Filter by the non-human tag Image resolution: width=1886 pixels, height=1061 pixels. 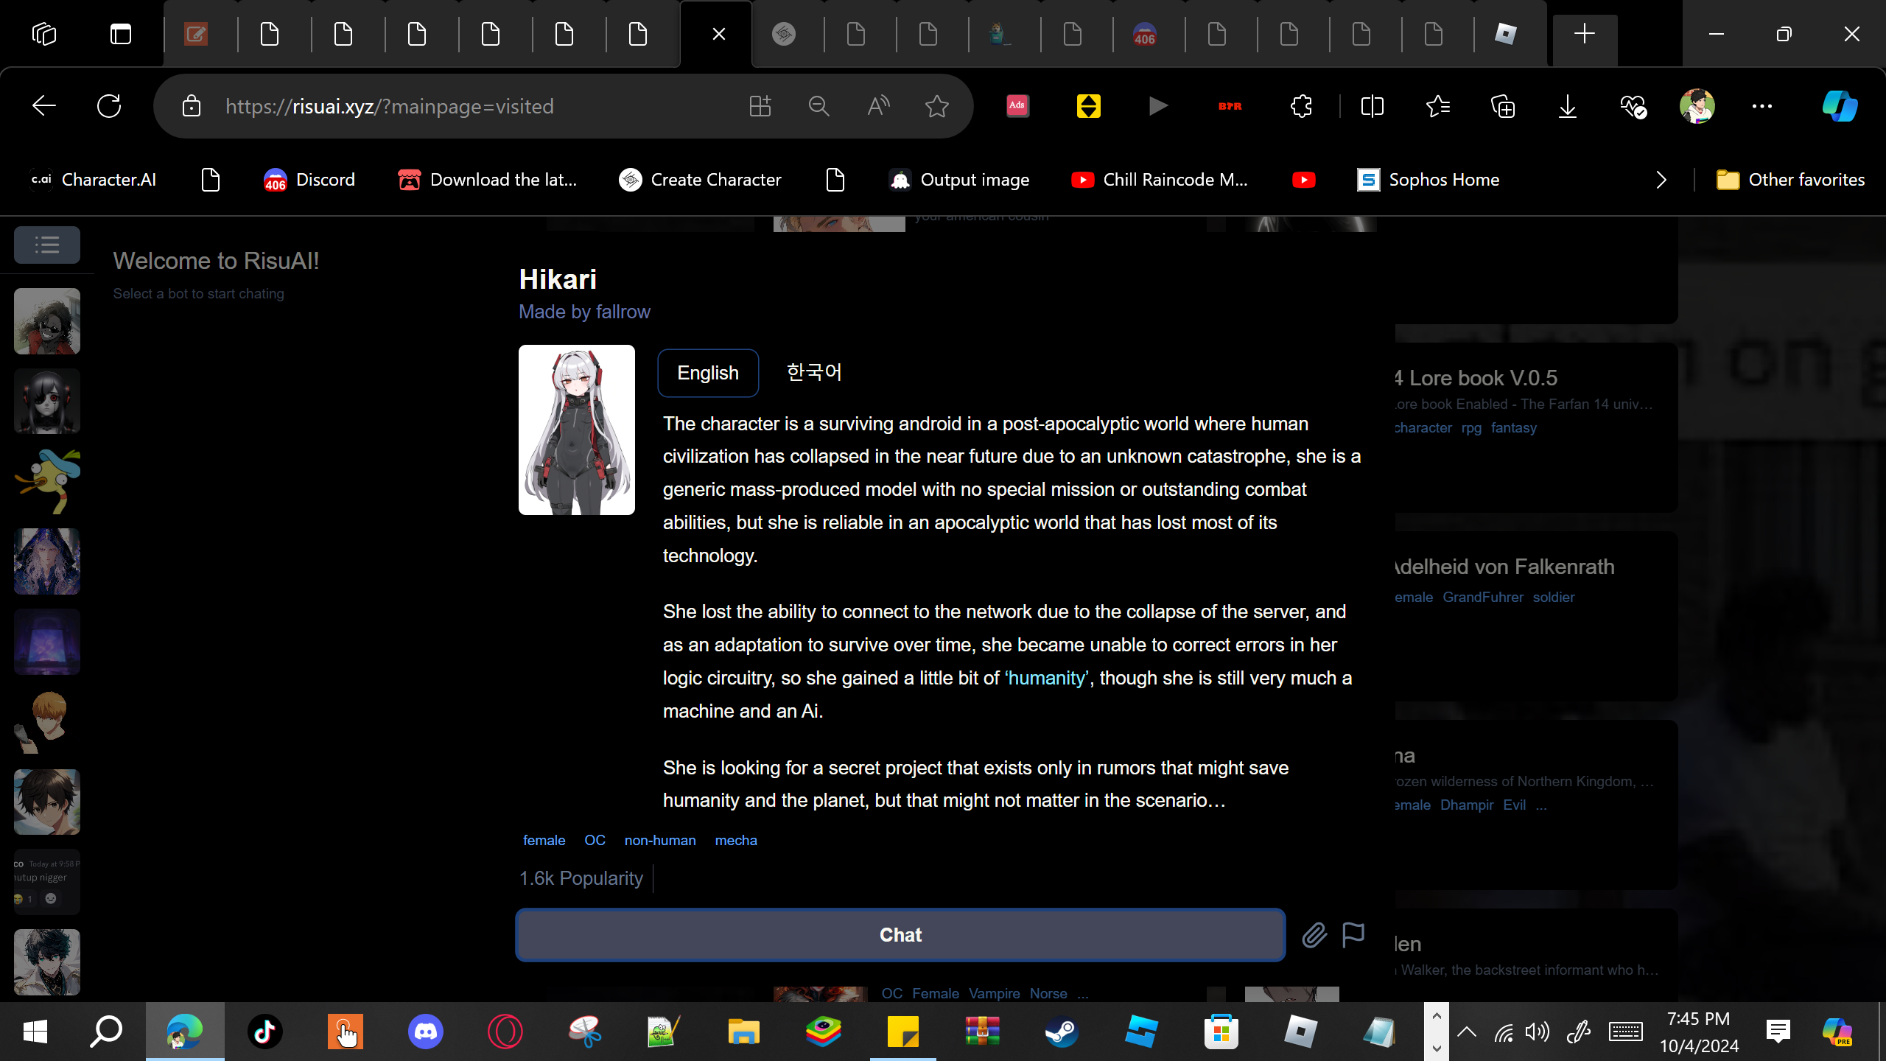coord(660,840)
